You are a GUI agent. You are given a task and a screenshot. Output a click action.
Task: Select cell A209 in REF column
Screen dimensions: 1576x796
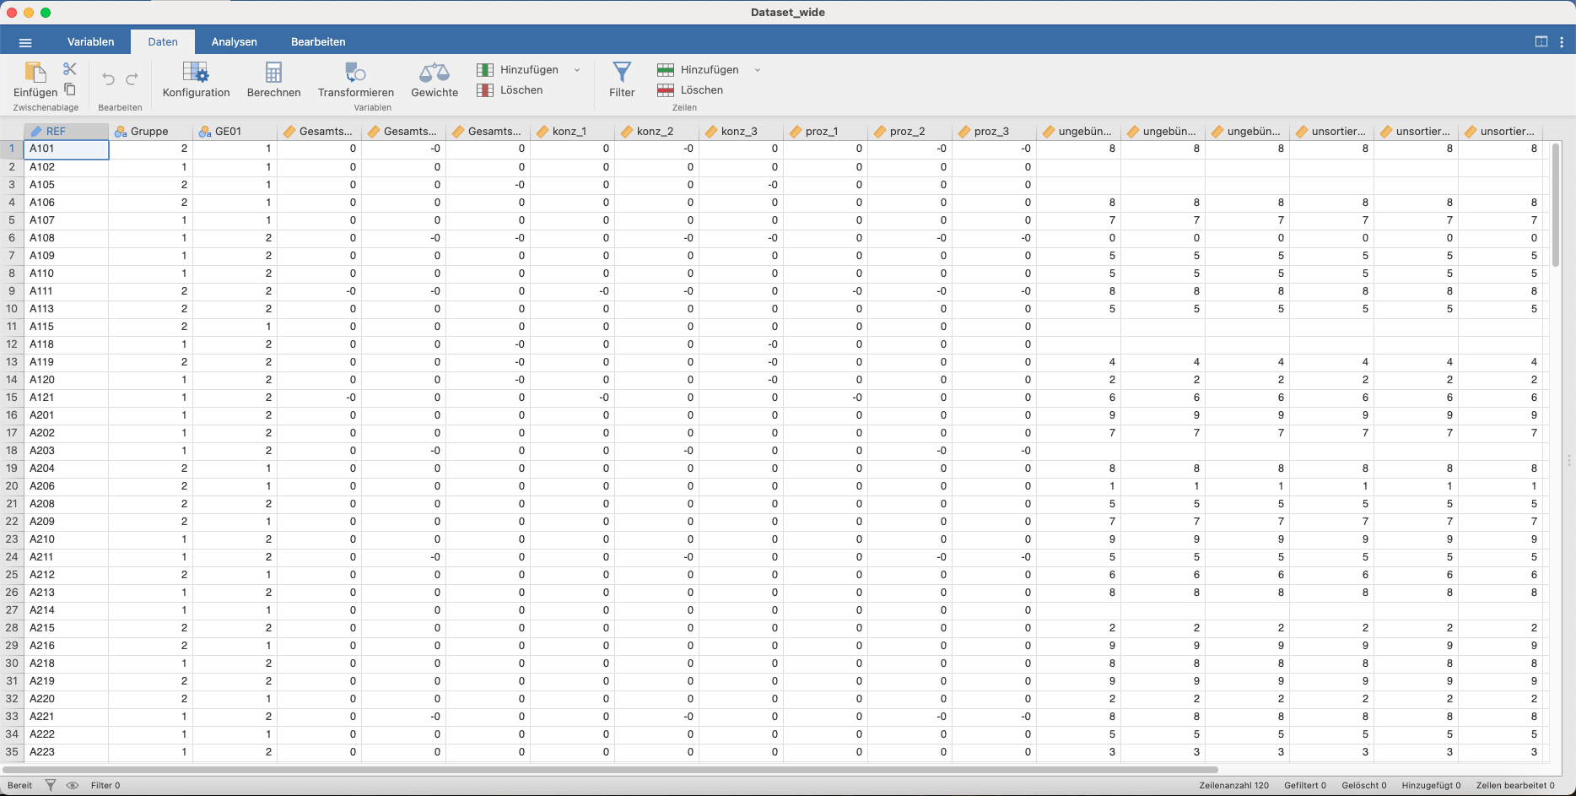66,522
